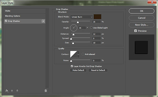Screen dimensions: 158x97
Task: Click the Noise value field
Action: point(96,60)
